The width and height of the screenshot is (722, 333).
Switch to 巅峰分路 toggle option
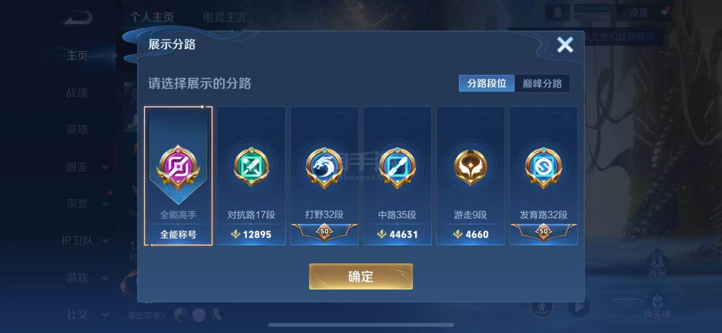542,83
